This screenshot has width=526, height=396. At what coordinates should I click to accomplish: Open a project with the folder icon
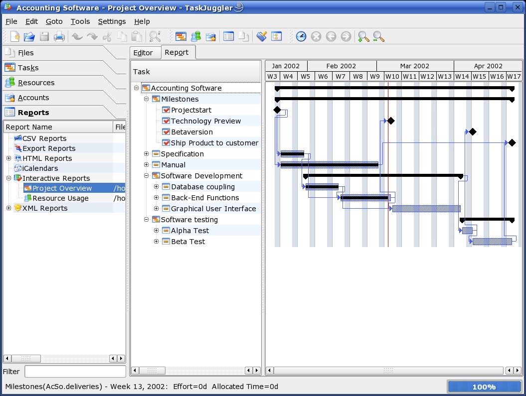coord(29,36)
